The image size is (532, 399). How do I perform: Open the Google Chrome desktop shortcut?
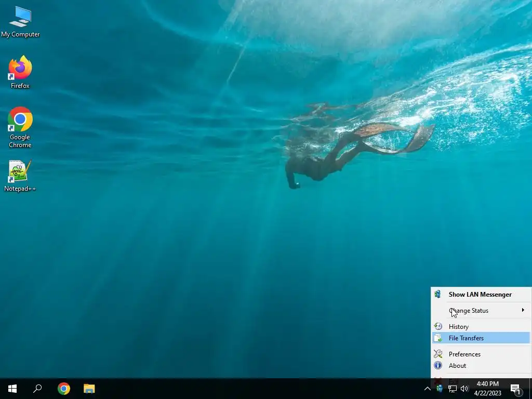pos(20,127)
